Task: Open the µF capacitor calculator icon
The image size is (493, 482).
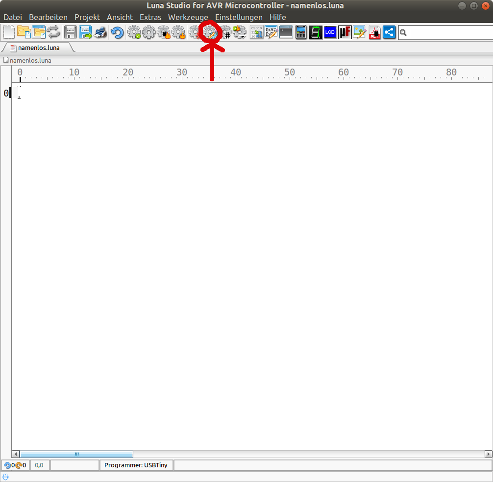Action: (345, 32)
